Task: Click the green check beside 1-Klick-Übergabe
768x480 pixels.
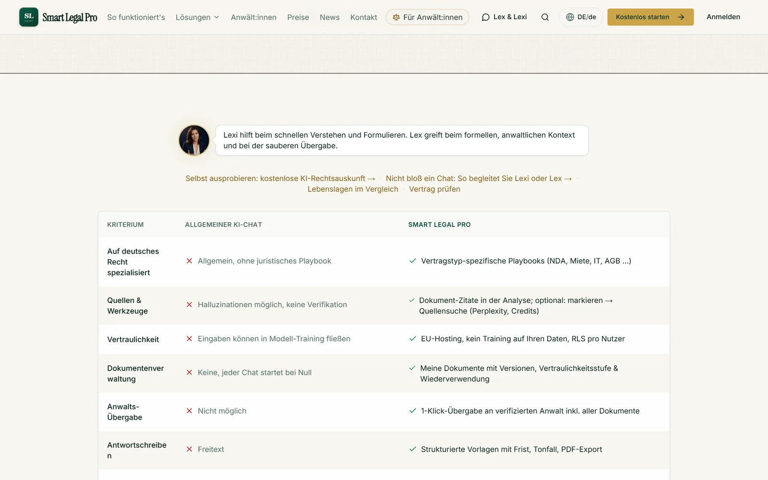Action: coord(412,411)
